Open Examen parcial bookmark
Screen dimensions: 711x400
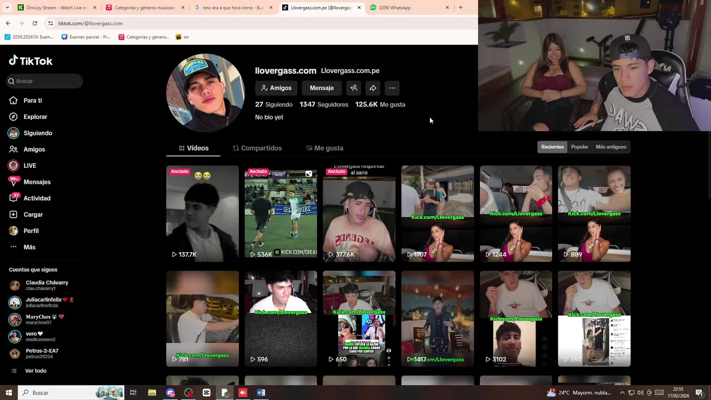pos(86,37)
